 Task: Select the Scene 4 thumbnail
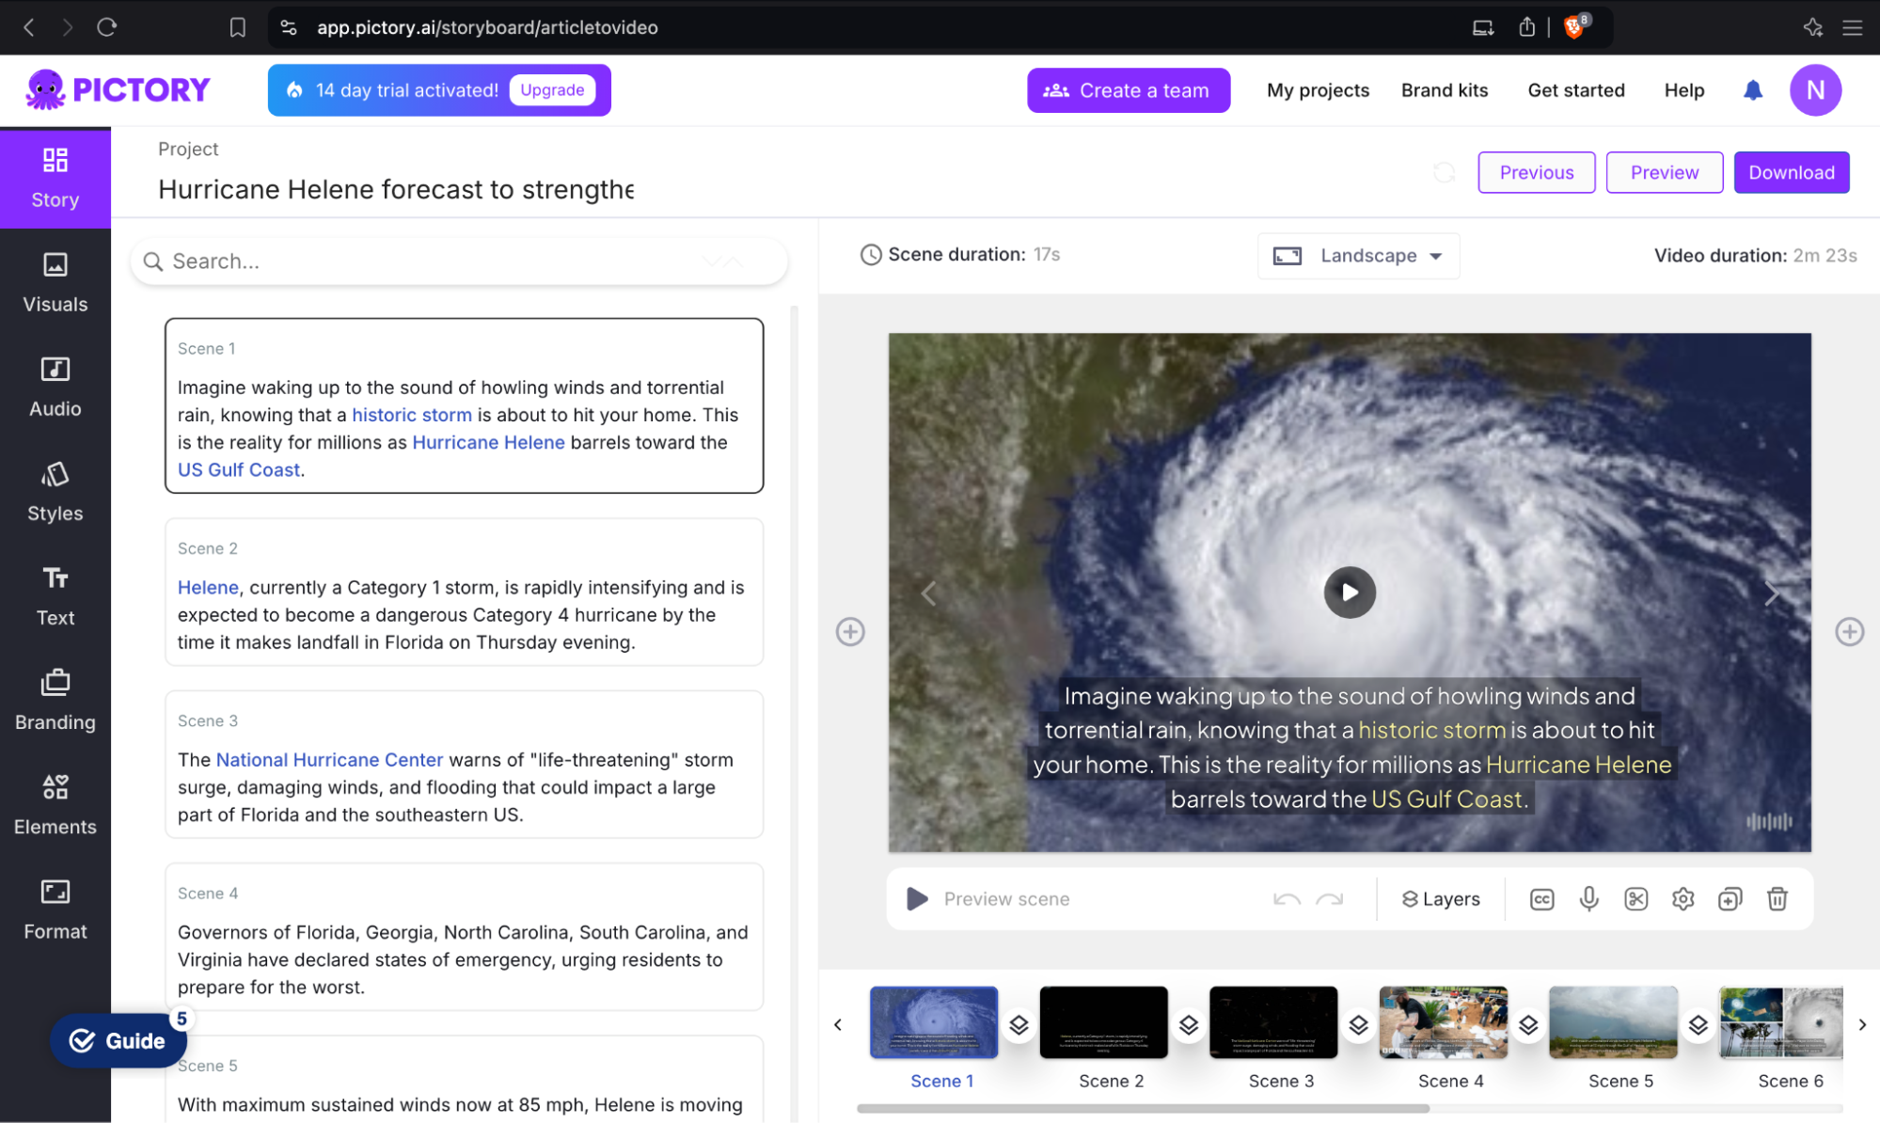[1443, 1022]
